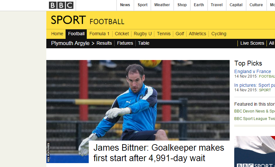Select the Travel menu item
Viewport: 275px width, 167px height.
pyautogui.click(x=217, y=5)
